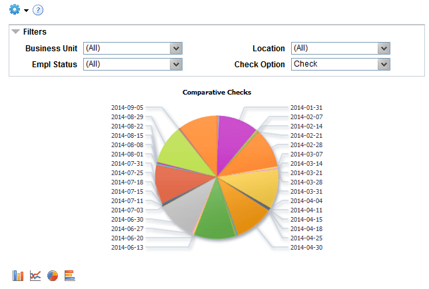Viewport: 429px width, 289px height.
Task: Click the 2014-02-28 label
Action: coord(306,145)
